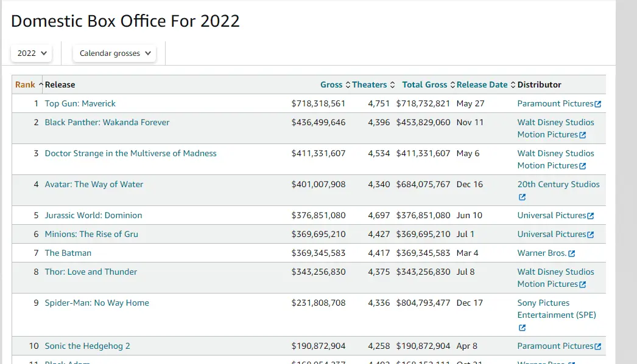Open Avatar: The Way of Water link
This screenshot has width=637, height=364.
pos(94,184)
